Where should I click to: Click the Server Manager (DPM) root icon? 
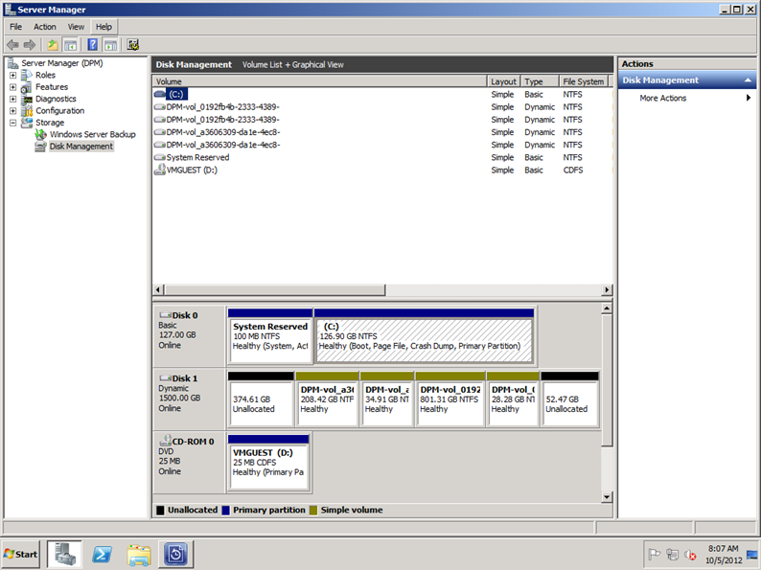[x=13, y=63]
